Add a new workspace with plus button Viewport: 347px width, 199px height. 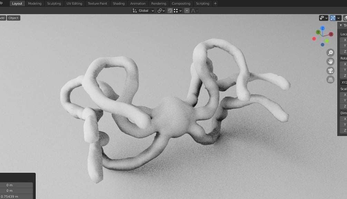[215, 3]
